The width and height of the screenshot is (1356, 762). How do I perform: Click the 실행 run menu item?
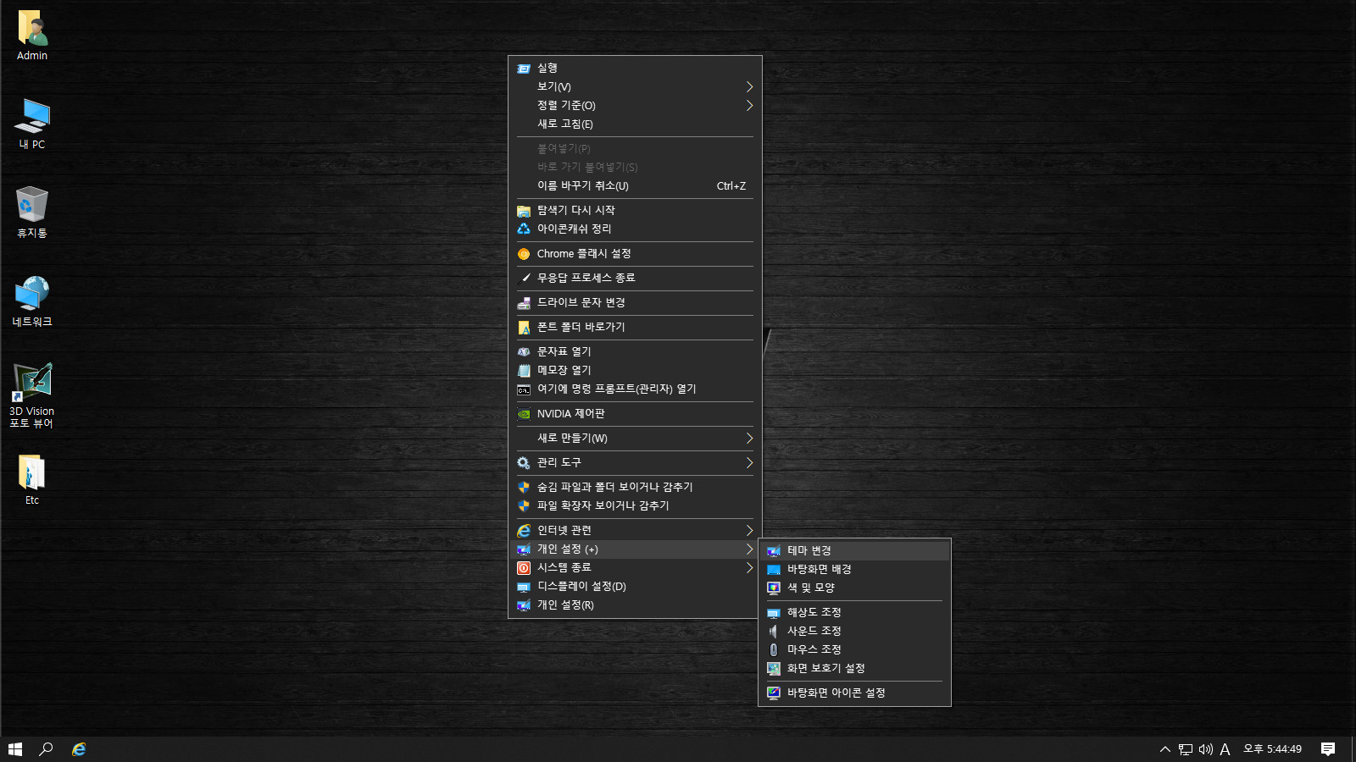click(635, 68)
